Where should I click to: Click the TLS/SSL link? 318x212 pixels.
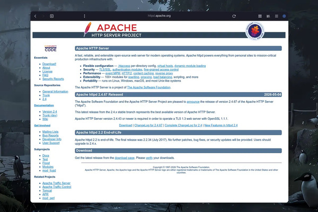pyautogui.click(x=105, y=69)
